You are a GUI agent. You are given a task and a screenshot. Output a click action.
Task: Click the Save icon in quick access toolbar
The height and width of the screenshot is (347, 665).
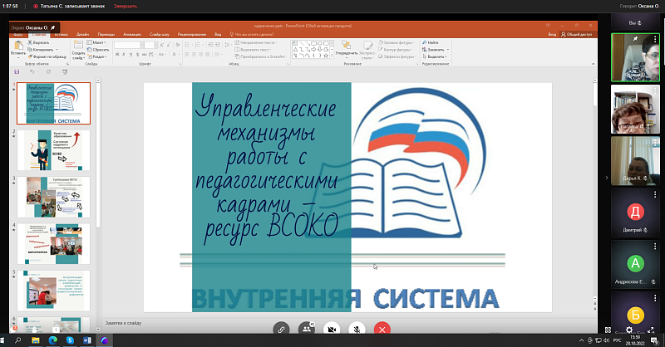[17, 72]
